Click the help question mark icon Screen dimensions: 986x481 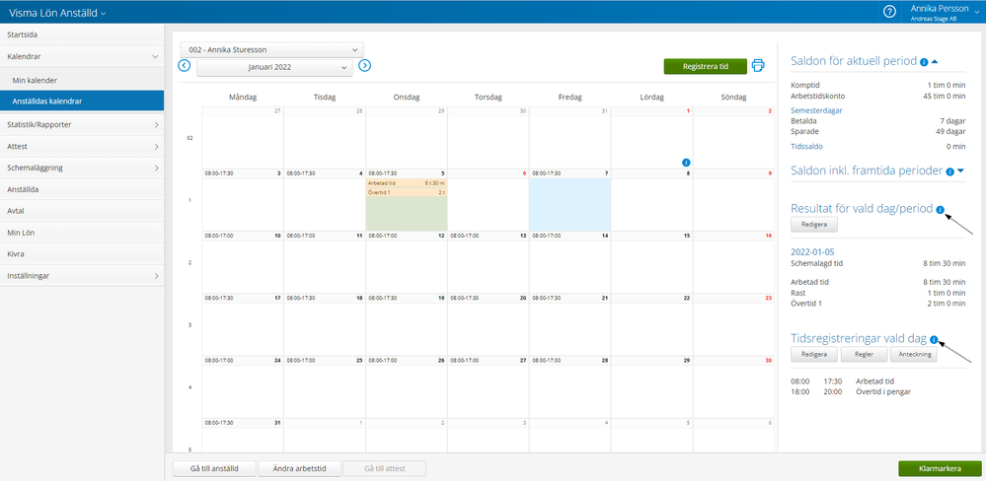coord(889,12)
